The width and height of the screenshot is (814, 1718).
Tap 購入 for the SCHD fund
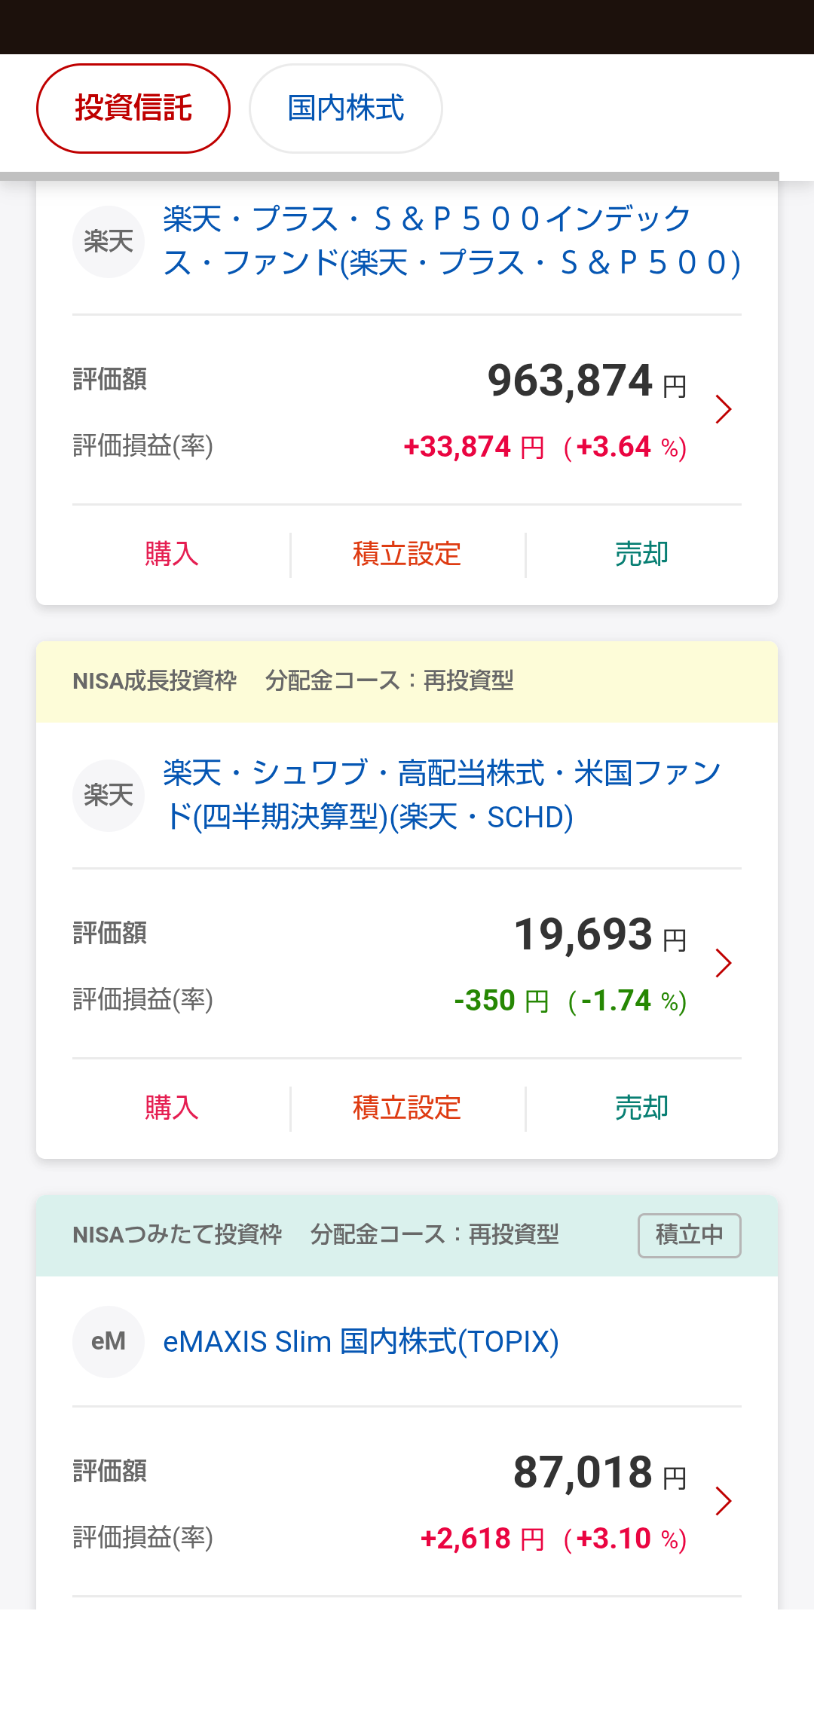tap(172, 1108)
